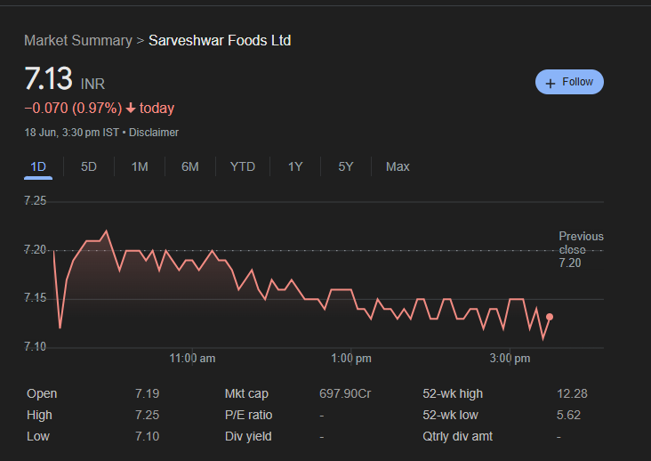Click the red down arrow beside today
The width and height of the screenshot is (651, 461).
(131, 109)
